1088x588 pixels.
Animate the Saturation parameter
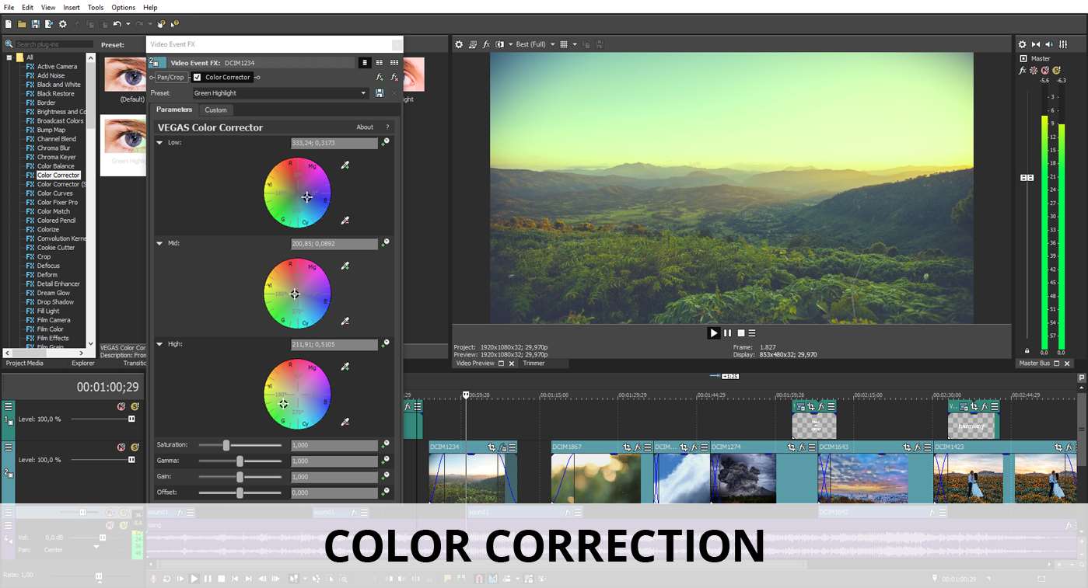pyautogui.click(x=385, y=445)
